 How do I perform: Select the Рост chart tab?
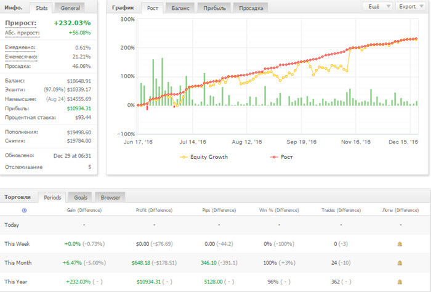click(152, 8)
